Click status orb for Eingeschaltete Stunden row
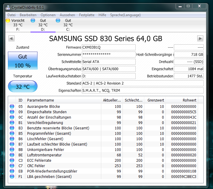 (12, 112)
